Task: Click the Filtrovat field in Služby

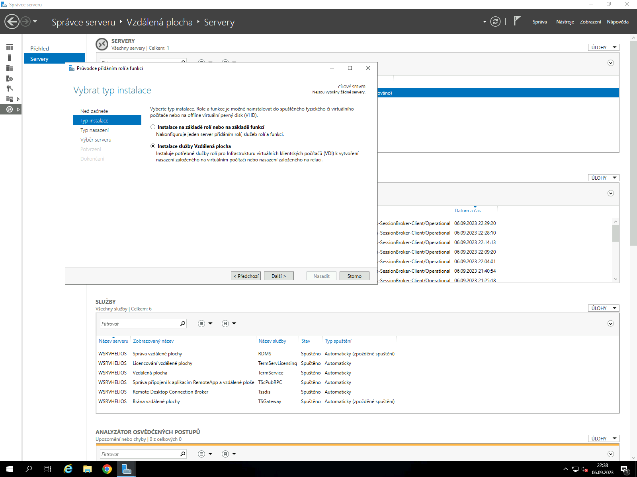Action: click(x=139, y=324)
